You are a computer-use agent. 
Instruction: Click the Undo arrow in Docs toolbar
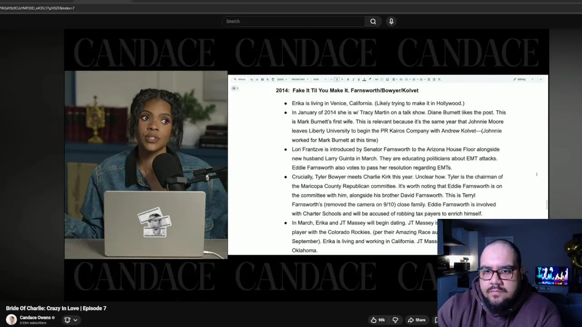251,79
